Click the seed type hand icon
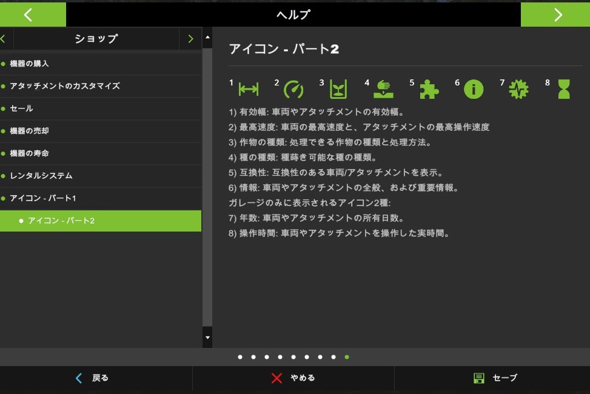 pos(383,89)
